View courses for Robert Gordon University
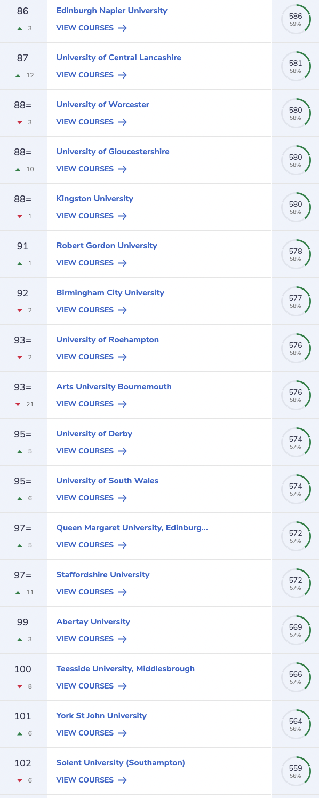 click(x=92, y=263)
